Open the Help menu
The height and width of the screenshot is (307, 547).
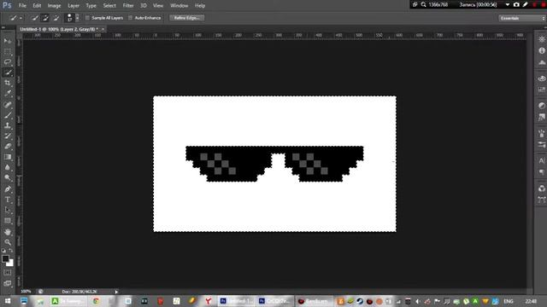(200, 6)
